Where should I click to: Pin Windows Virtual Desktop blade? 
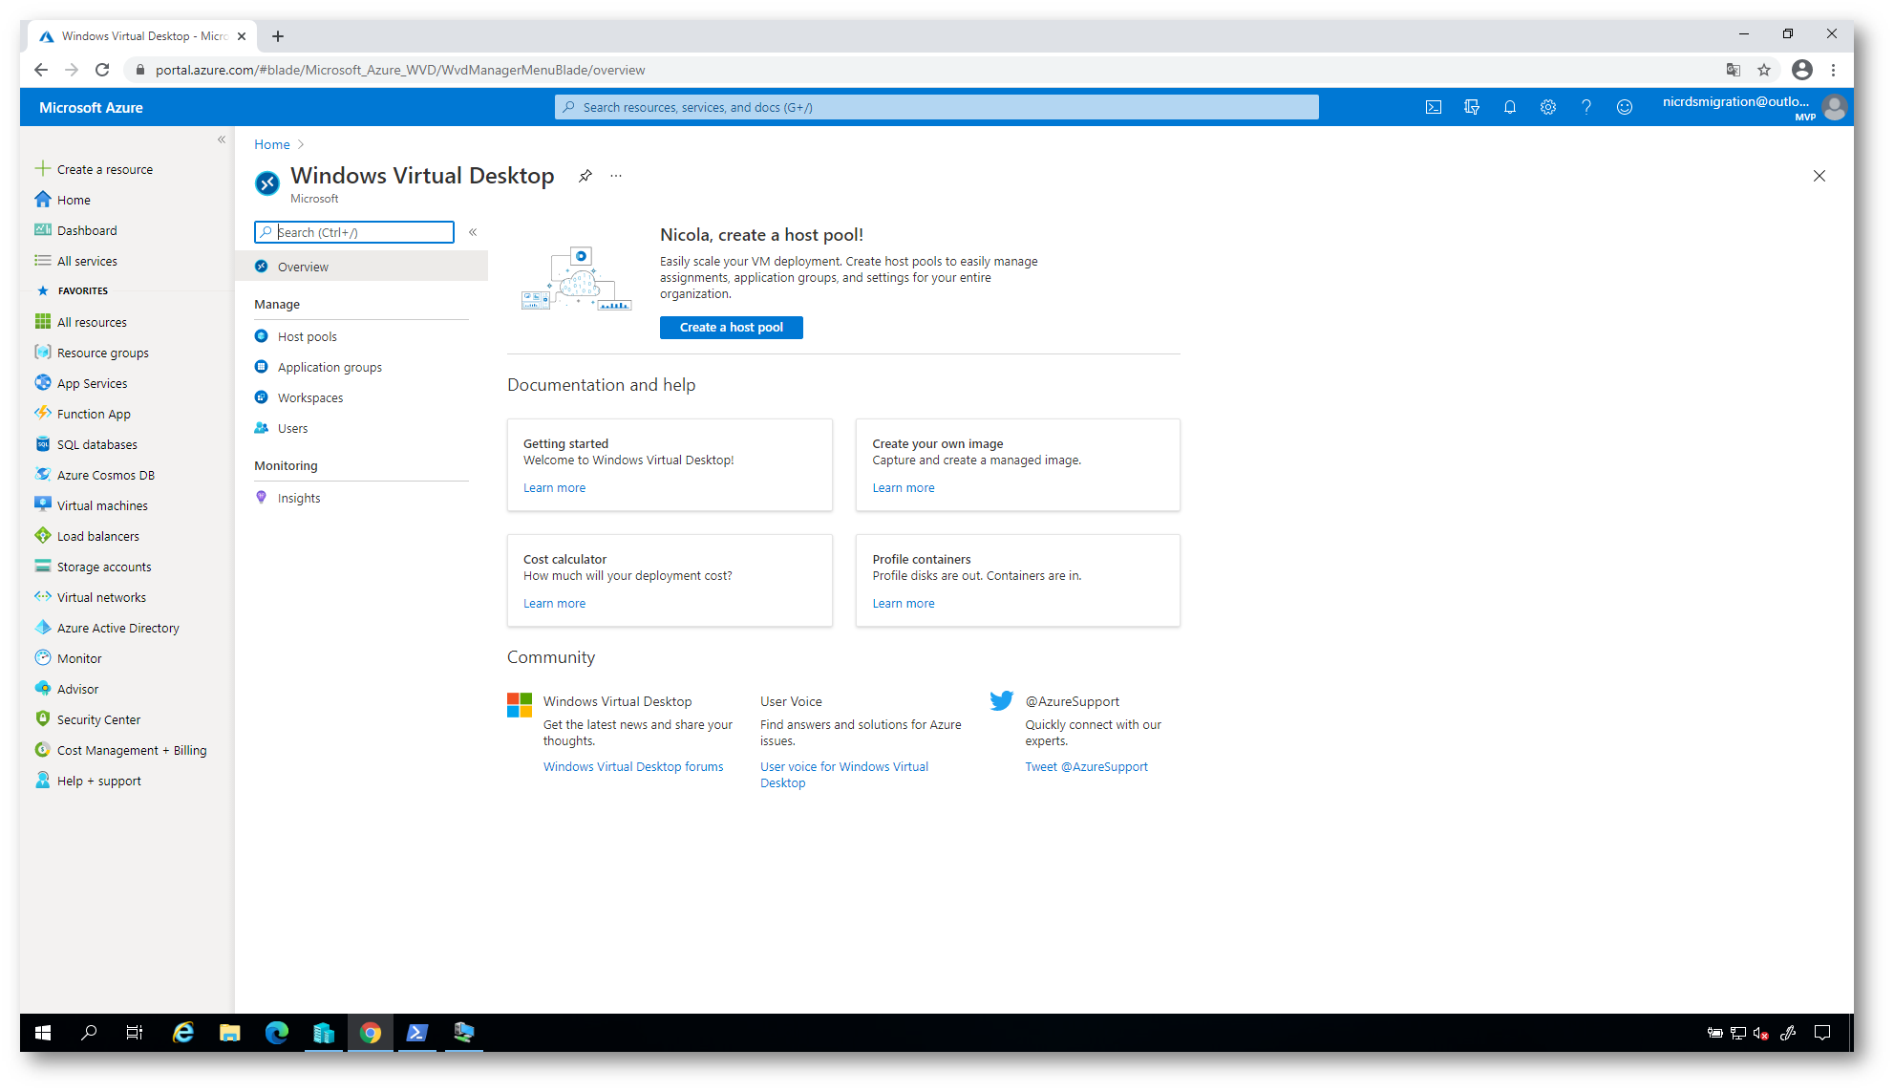(585, 176)
